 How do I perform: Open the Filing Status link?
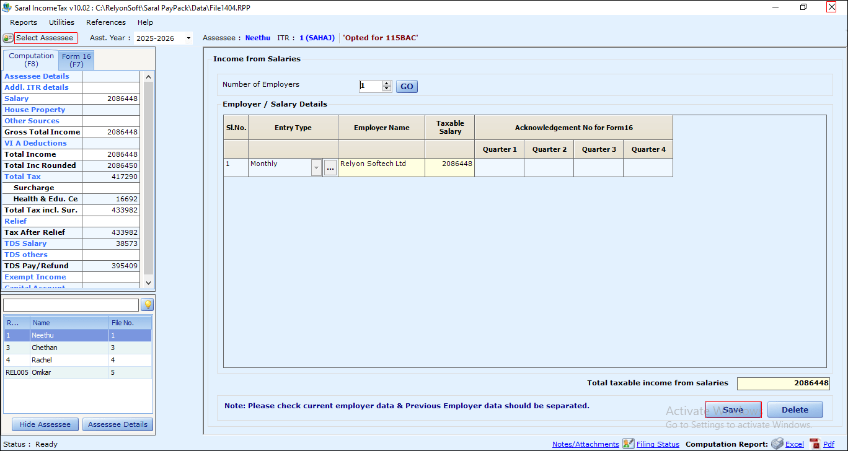658,444
